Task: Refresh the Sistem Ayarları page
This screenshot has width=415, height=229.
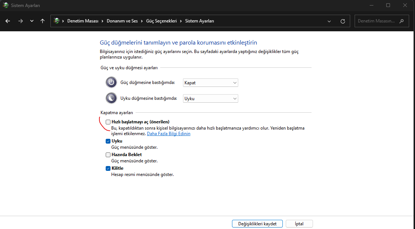Action: (343, 21)
